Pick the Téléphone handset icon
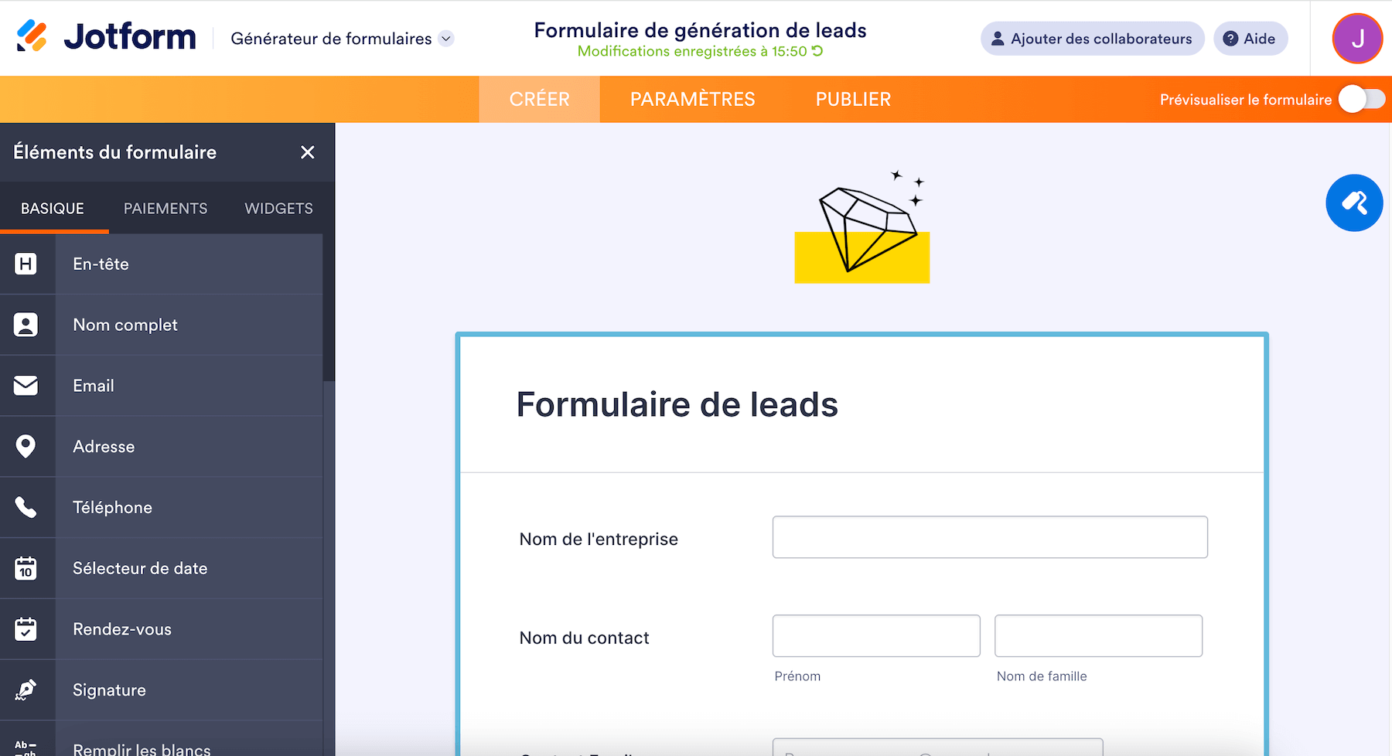Image resolution: width=1392 pixels, height=756 pixels. pos(26,507)
